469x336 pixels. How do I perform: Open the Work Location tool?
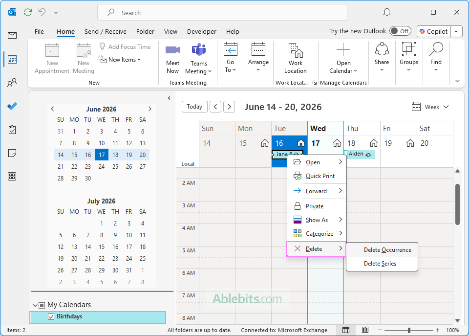click(x=295, y=59)
